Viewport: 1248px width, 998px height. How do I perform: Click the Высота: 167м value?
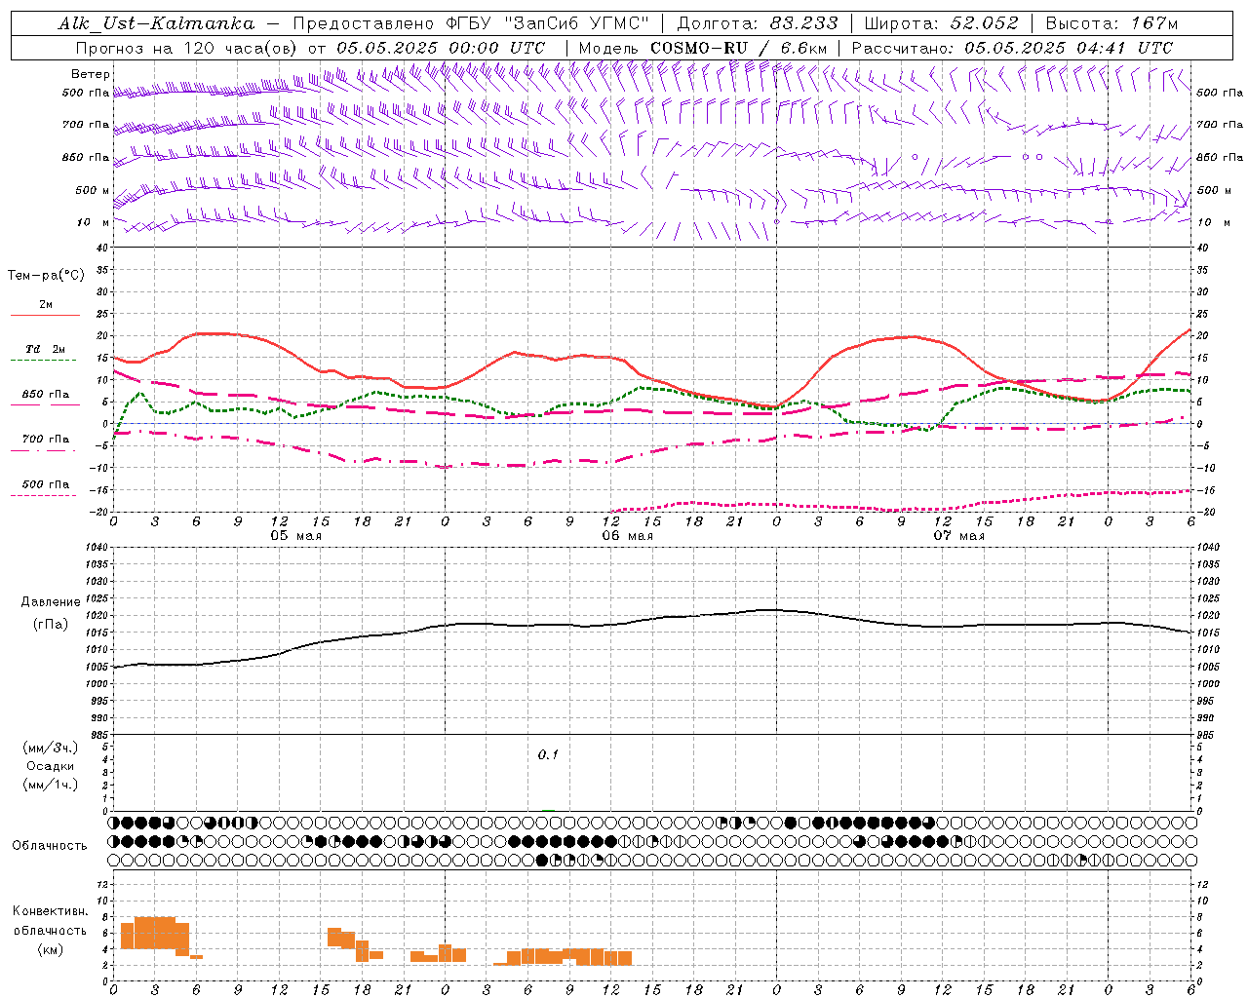coord(1111,23)
